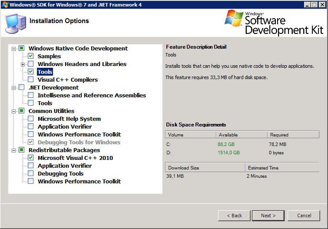Collapse the Windows Native Code Development node
328x229 pixels.
coord(13,49)
